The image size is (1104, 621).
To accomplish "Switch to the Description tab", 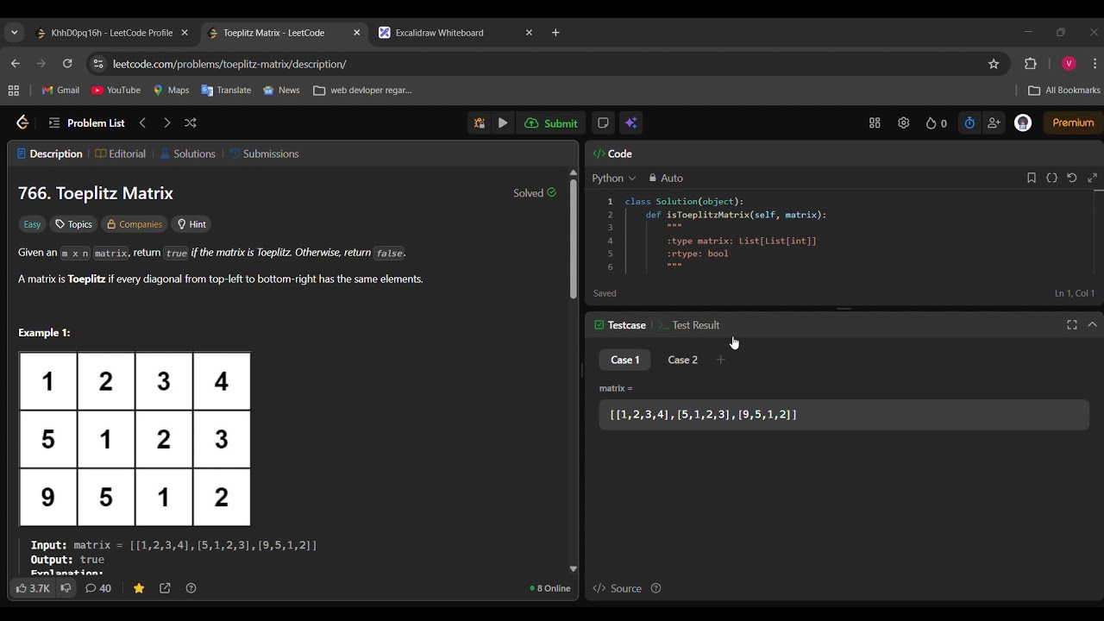I will (x=49, y=154).
